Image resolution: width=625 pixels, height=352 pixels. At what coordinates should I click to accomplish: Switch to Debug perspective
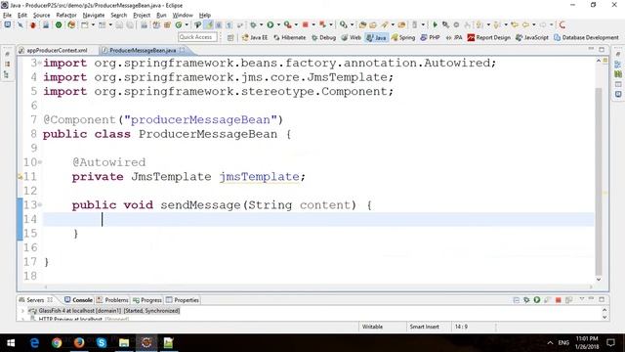323,37
